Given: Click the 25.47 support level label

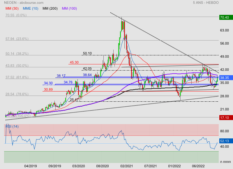Looking at the screenshot, I should [x=74, y=100].
